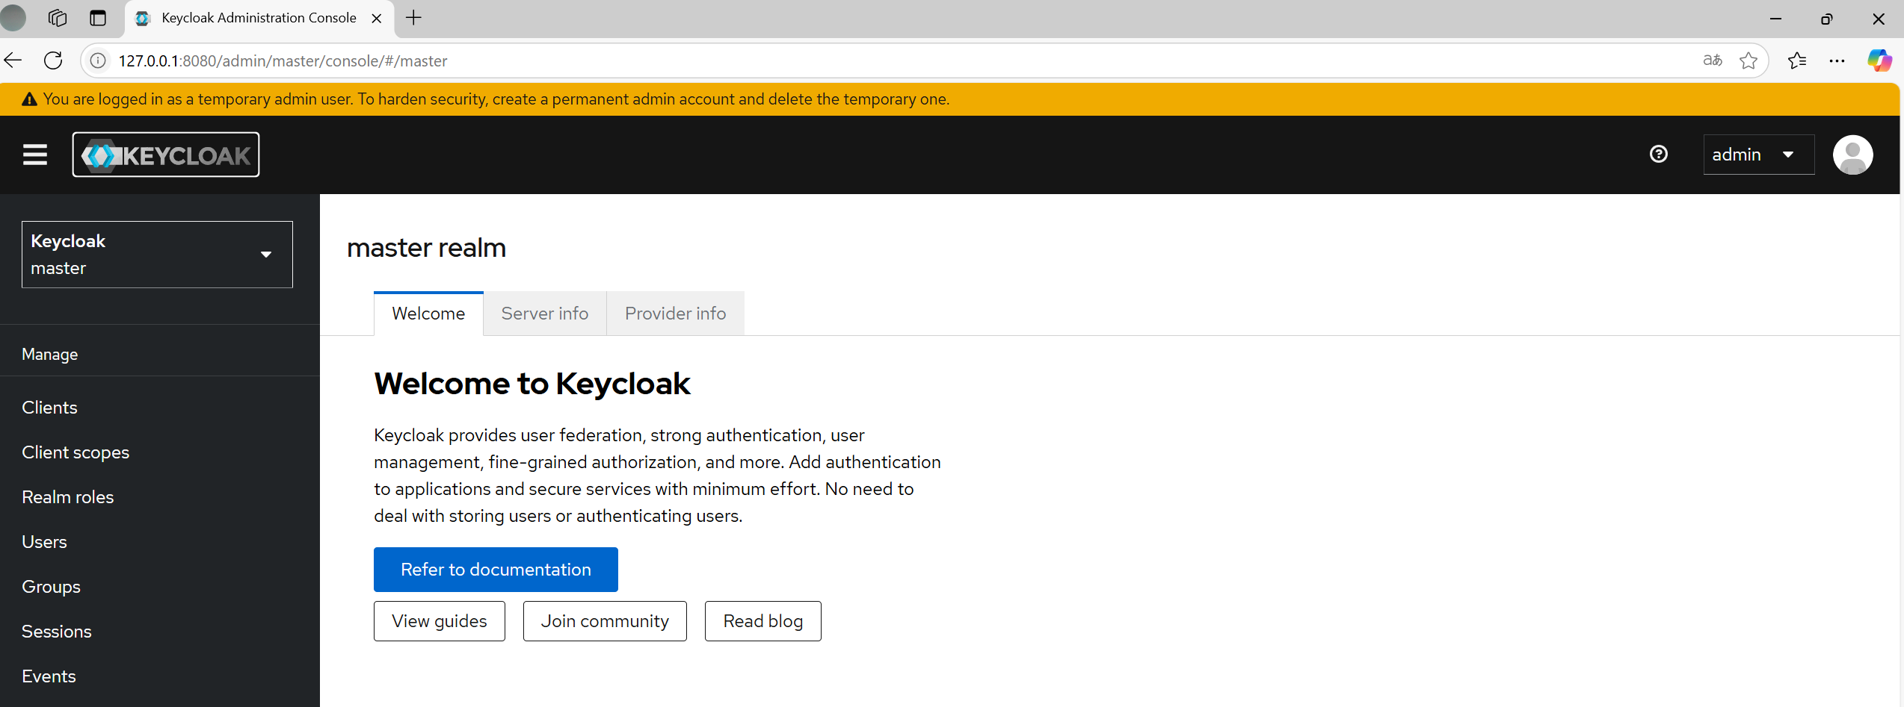This screenshot has width=1904, height=707.
Task: Open Events in the sidebar
Action: [49, 676]
